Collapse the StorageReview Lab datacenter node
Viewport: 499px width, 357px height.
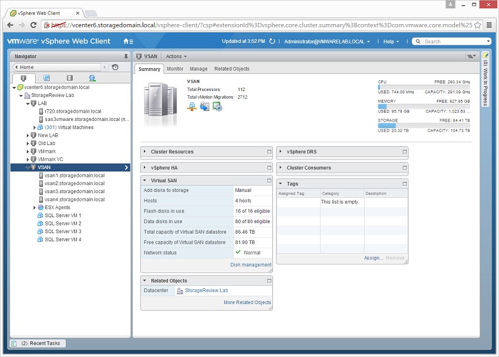click(21, 96)
